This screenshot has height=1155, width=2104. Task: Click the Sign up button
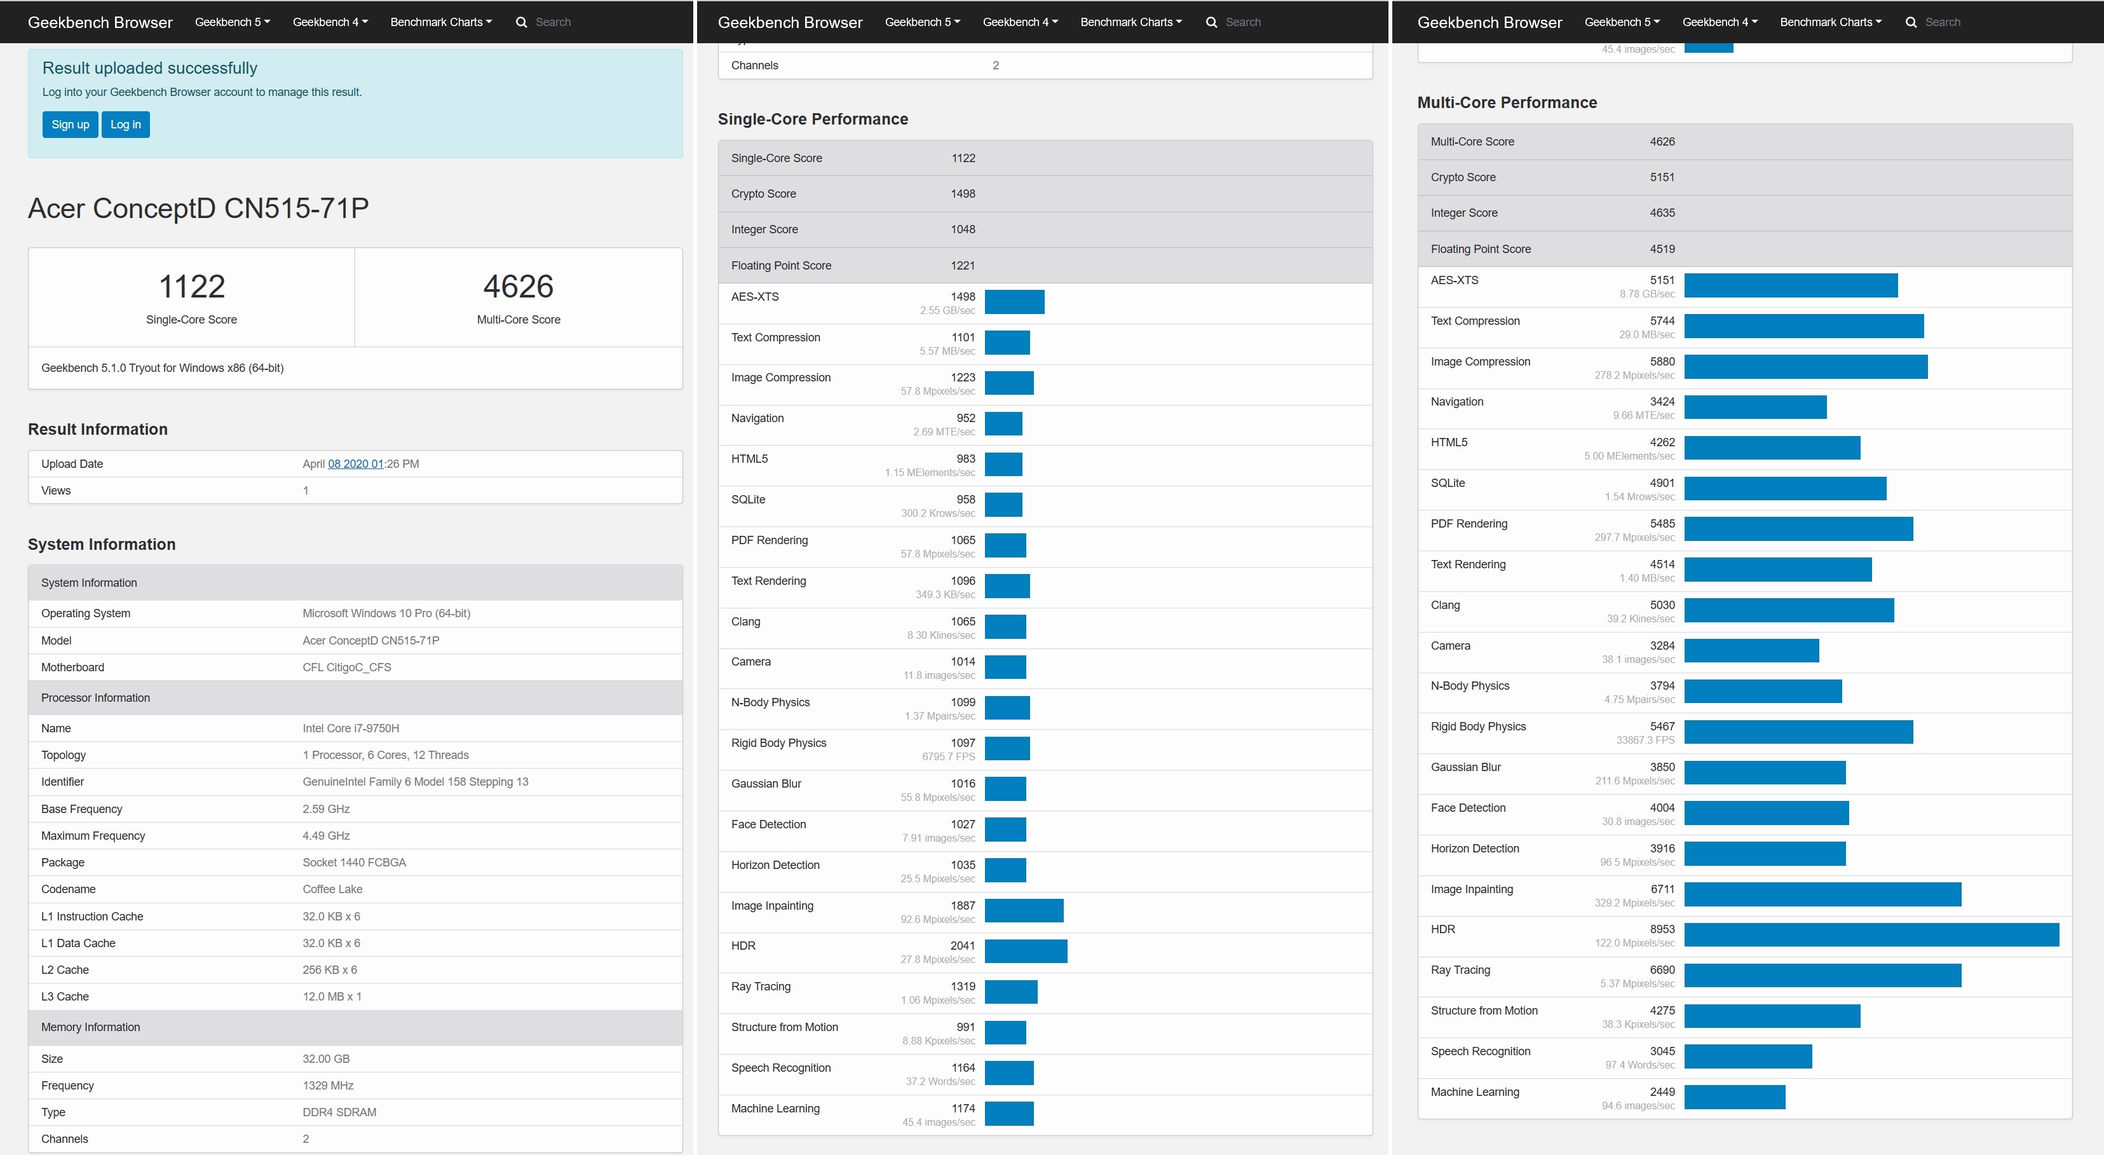71,124
